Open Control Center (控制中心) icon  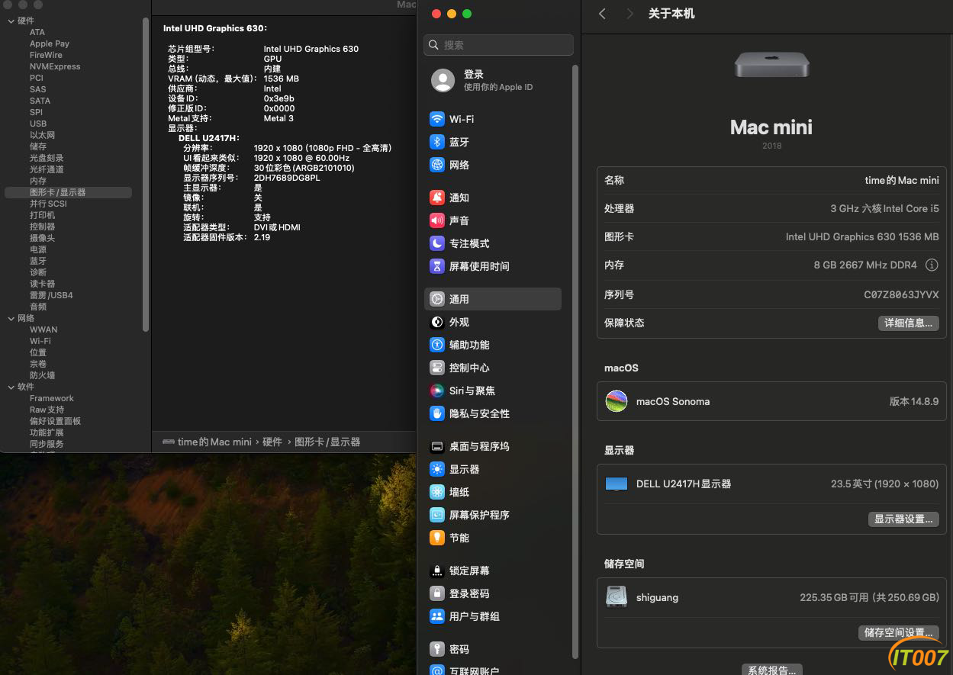(437, 368)
